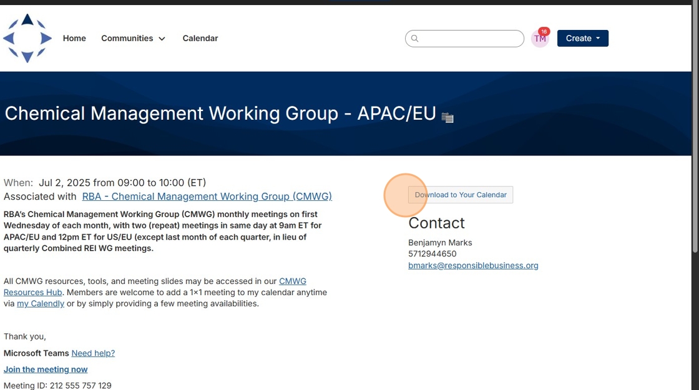Click the compass arrows site logo

click(27, 38)
